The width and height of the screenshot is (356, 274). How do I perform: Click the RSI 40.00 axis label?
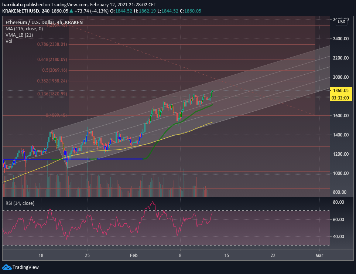coord(338,237)
